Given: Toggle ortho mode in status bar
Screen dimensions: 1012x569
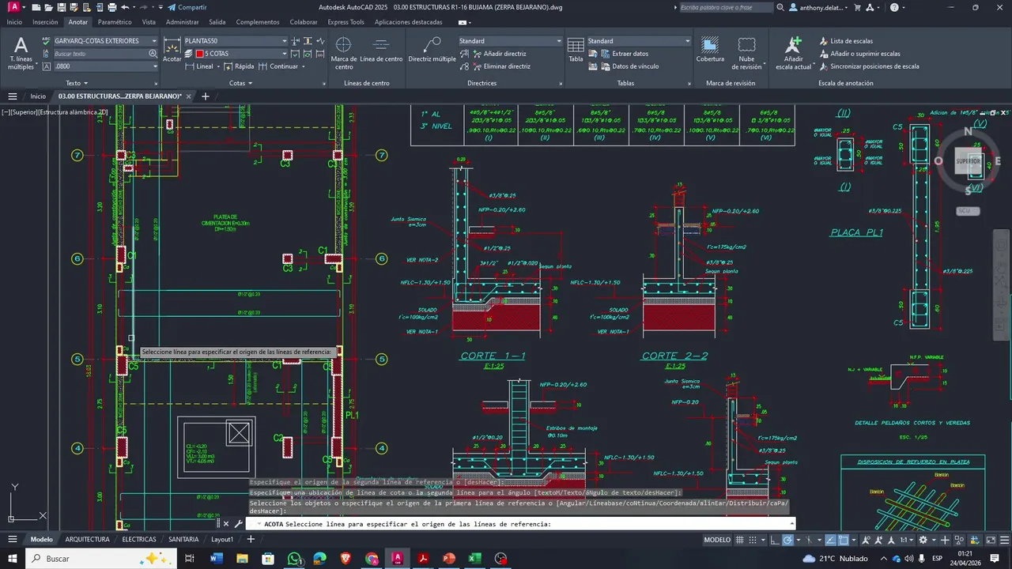Looking at the screenshot, I should [775, 540].
